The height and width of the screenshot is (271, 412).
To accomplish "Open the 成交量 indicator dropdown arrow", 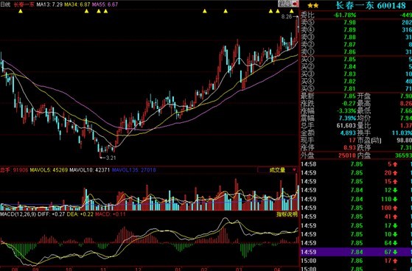I will click(x=294, y=170).
